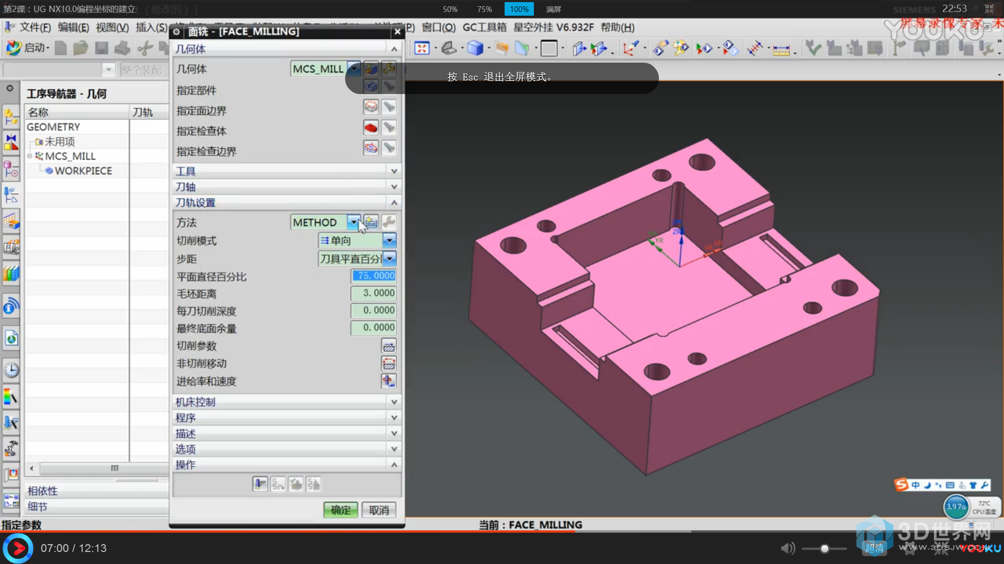Open the 步距 刀具平直百分比 dropdown
Image resolution: width=1004 pixels, height=564 pixels.
389,258
